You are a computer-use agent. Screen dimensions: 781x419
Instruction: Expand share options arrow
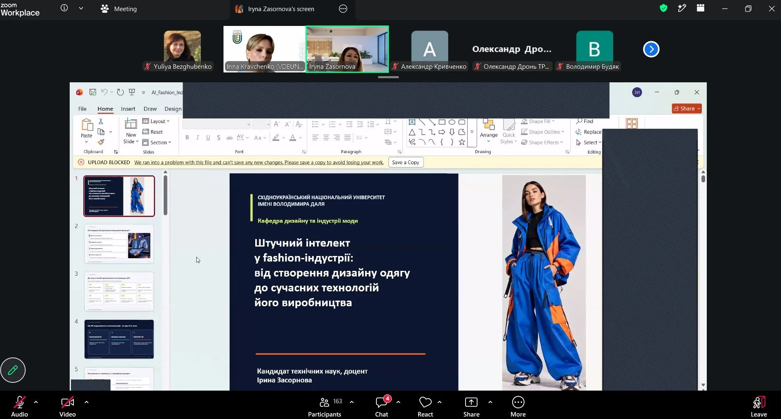(x=490, y=402)
